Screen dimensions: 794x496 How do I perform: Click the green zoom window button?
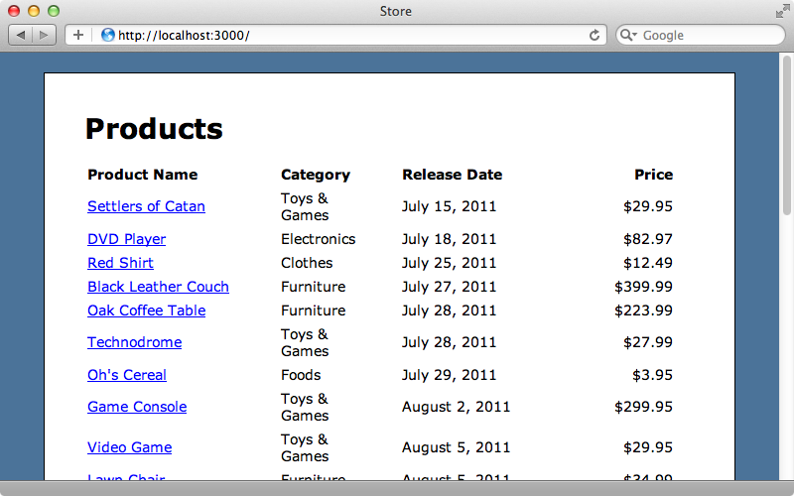tap(54, 11)
